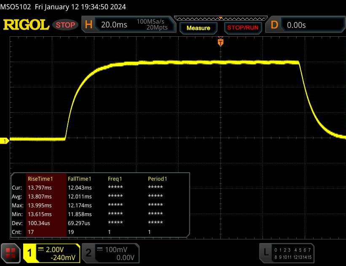Screen dimensions: 346x266
Task: Click current fall time 12.043ms
Action: click(80, 188)
